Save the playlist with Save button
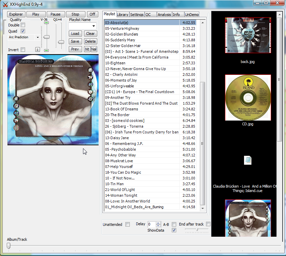This screenshot has width=286, height=256. tap(75, 41)
